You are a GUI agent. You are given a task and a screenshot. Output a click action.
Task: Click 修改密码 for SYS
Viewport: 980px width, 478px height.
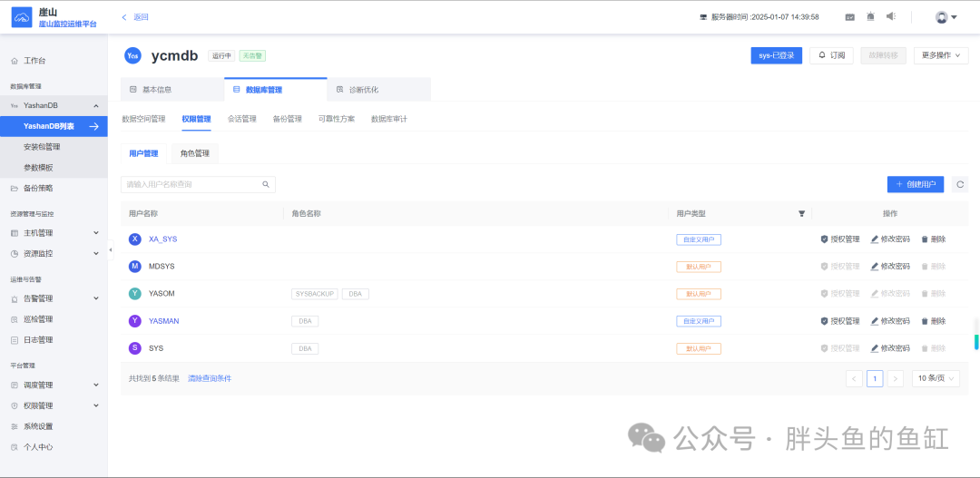pos(890,348)
